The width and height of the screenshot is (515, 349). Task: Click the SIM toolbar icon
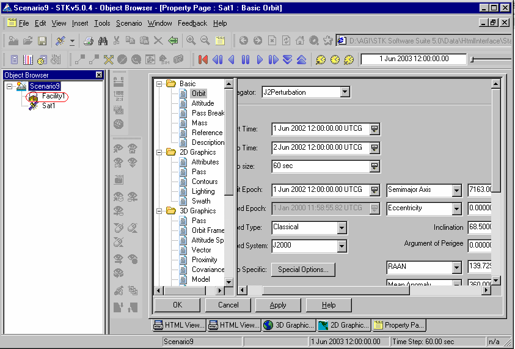(164, 59)
